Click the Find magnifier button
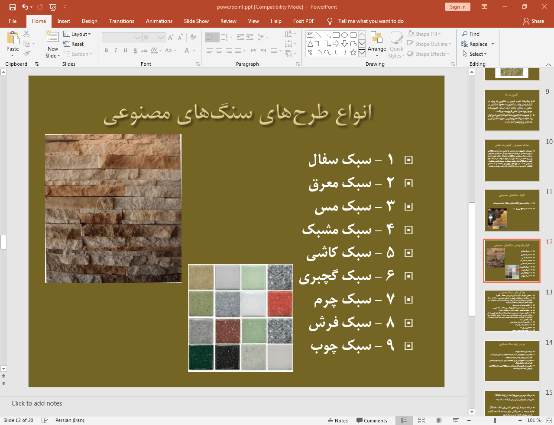554x425 pixels. point(470,34)
